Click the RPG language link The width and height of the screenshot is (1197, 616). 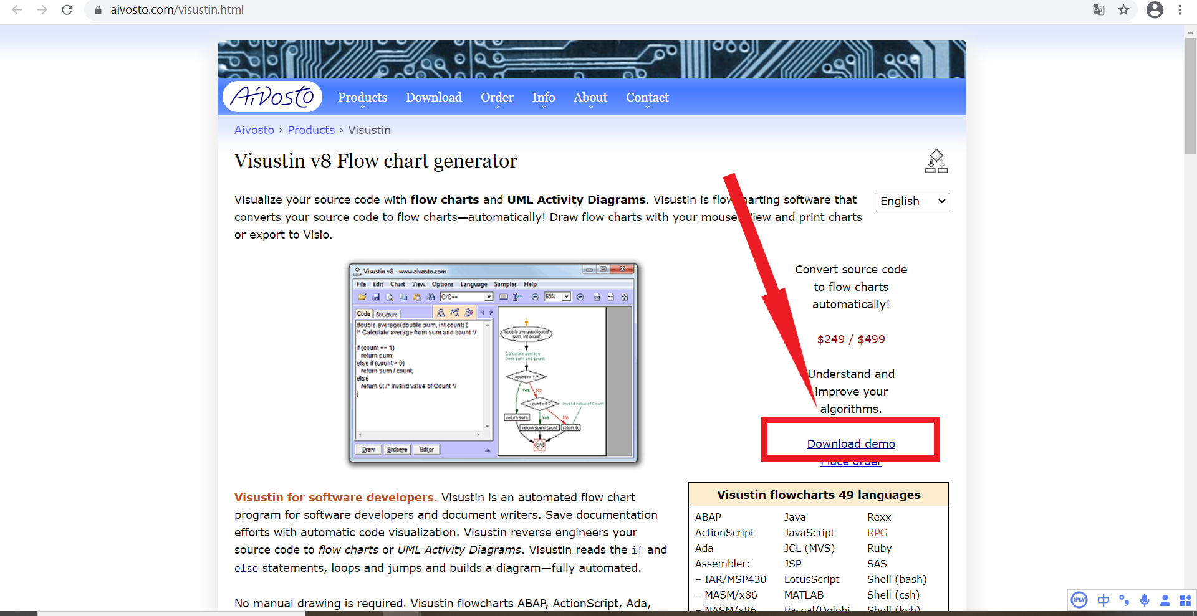877,533
